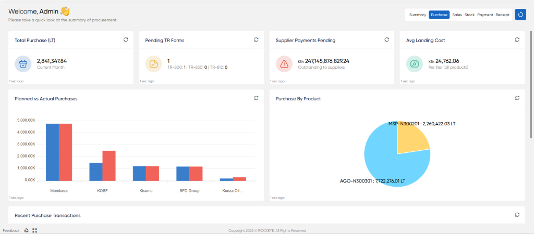Click the blue reload dashboard button

520,15
